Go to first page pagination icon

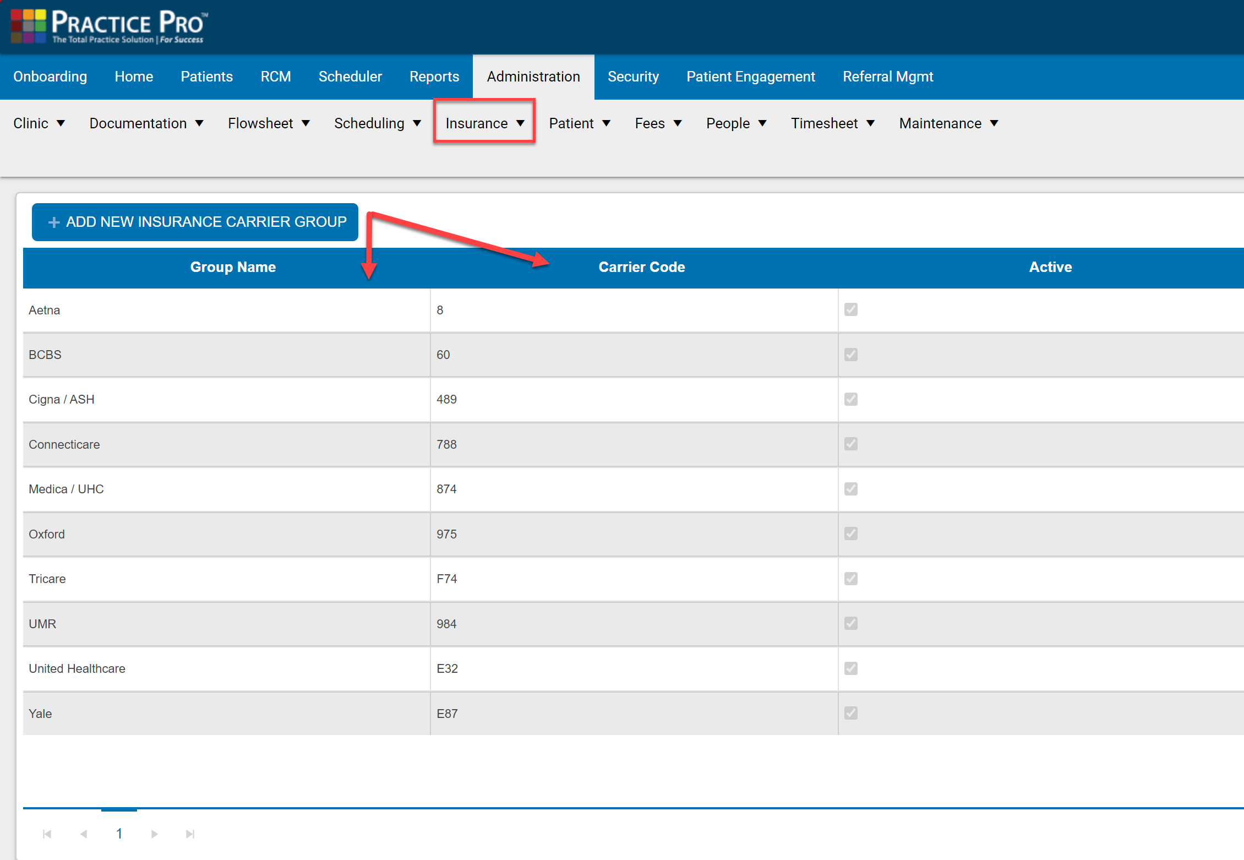pos(47,834)
